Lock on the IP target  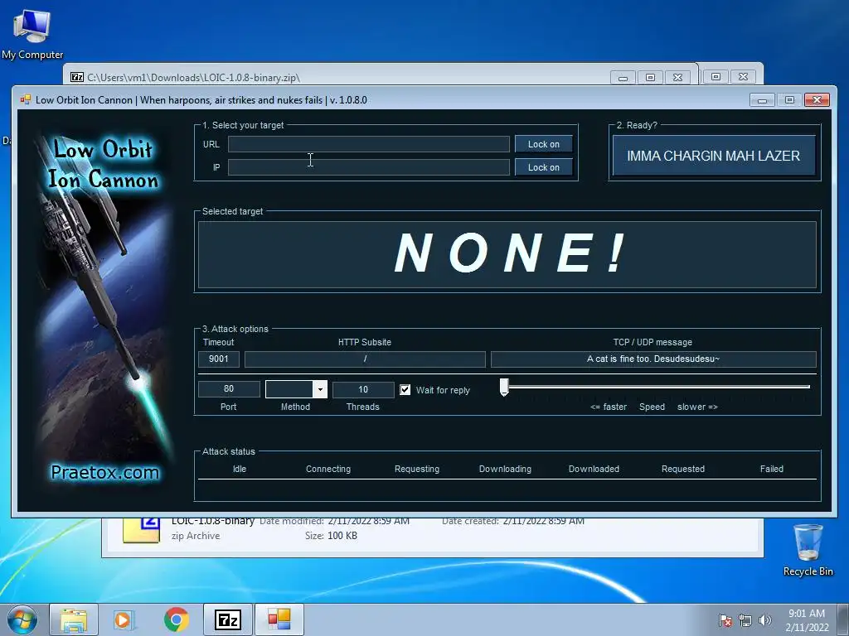tap(544, 167)
